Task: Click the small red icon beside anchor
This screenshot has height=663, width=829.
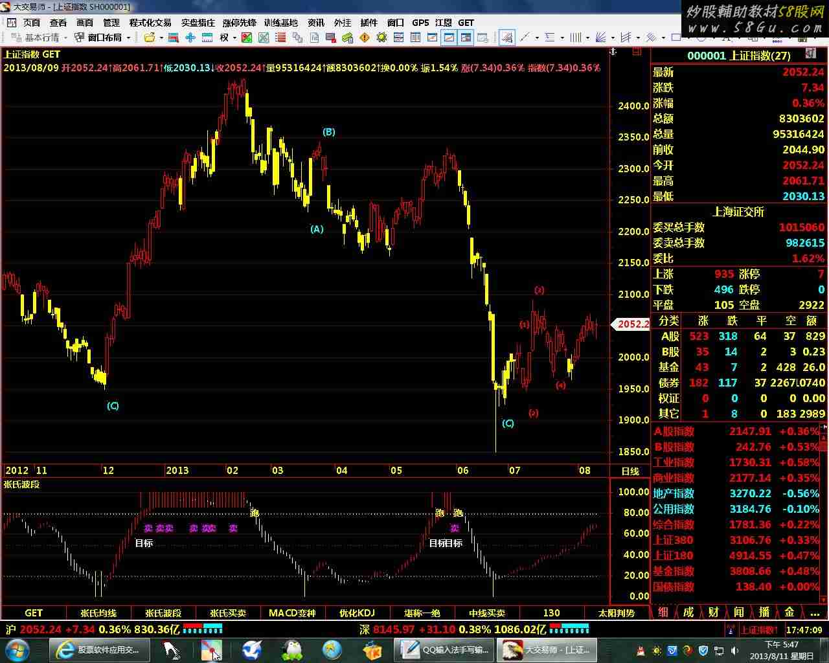Action: point(637,51)
